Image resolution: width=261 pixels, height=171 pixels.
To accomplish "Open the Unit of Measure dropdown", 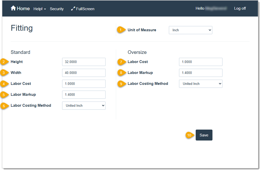I will pyautogui.click(x=190, y=30).
